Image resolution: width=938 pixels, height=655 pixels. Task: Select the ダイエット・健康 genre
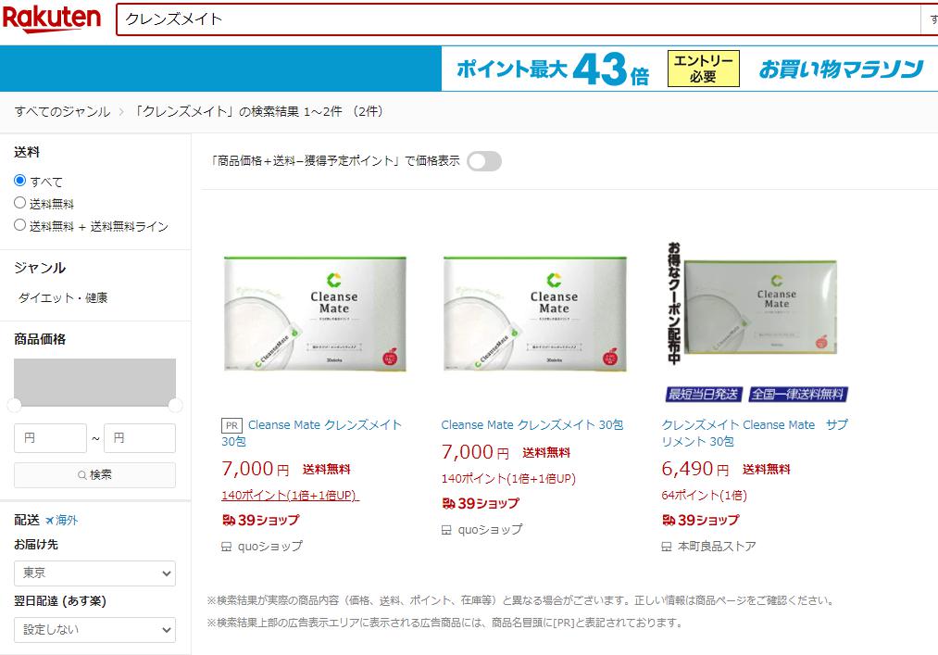[63, 297]
